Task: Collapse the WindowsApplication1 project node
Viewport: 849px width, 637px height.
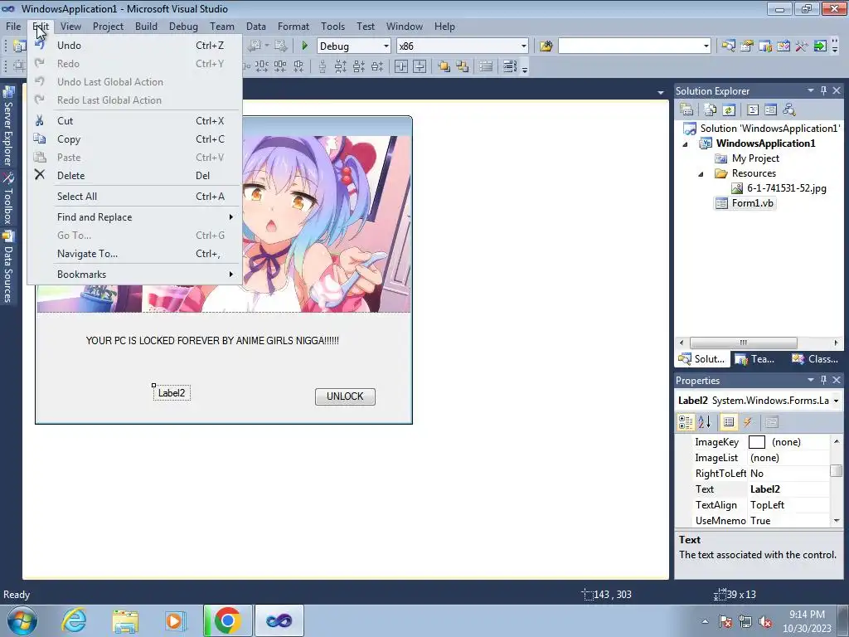Action: [x=686, y=144]
